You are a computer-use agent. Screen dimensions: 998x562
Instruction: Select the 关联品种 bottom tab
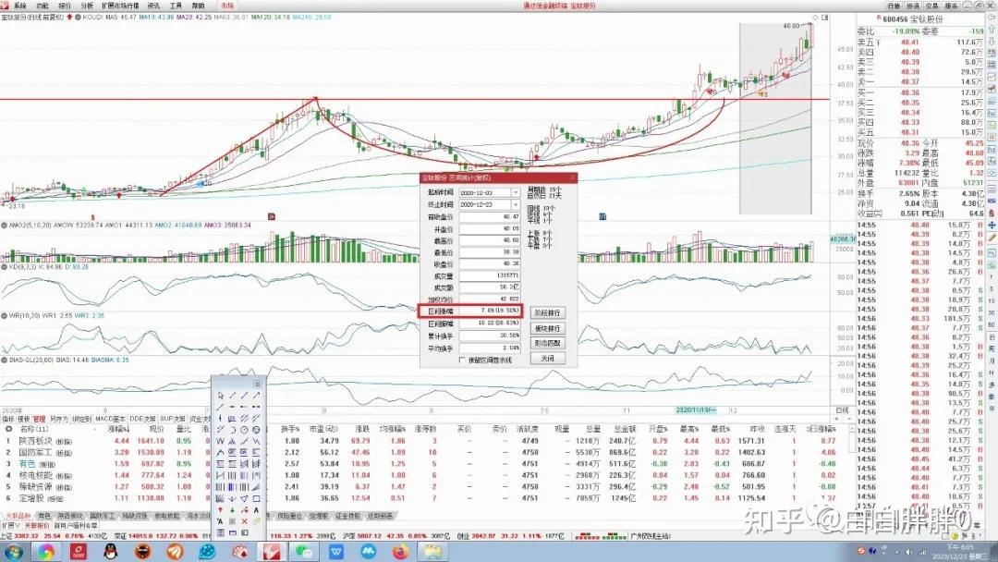pyautogui.click(x=18, y=516)
